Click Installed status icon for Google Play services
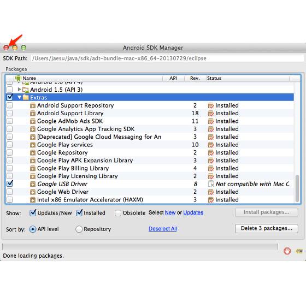306x296 pixels. pyautogui.click(x=211, y=145)
